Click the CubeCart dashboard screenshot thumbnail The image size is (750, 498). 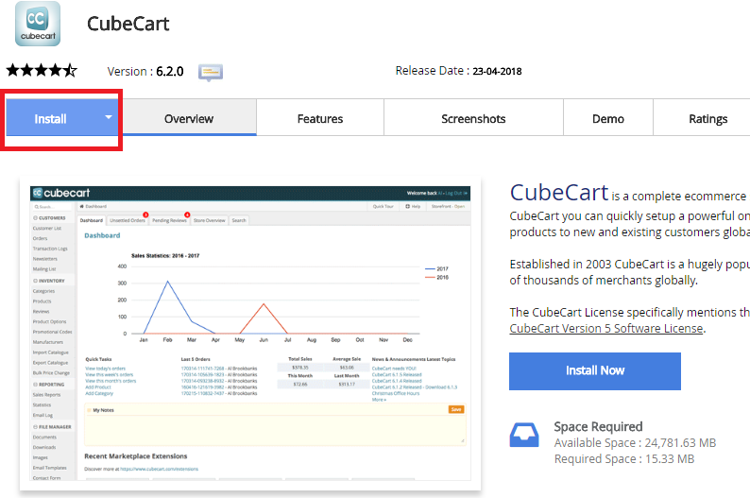(250, 334)
